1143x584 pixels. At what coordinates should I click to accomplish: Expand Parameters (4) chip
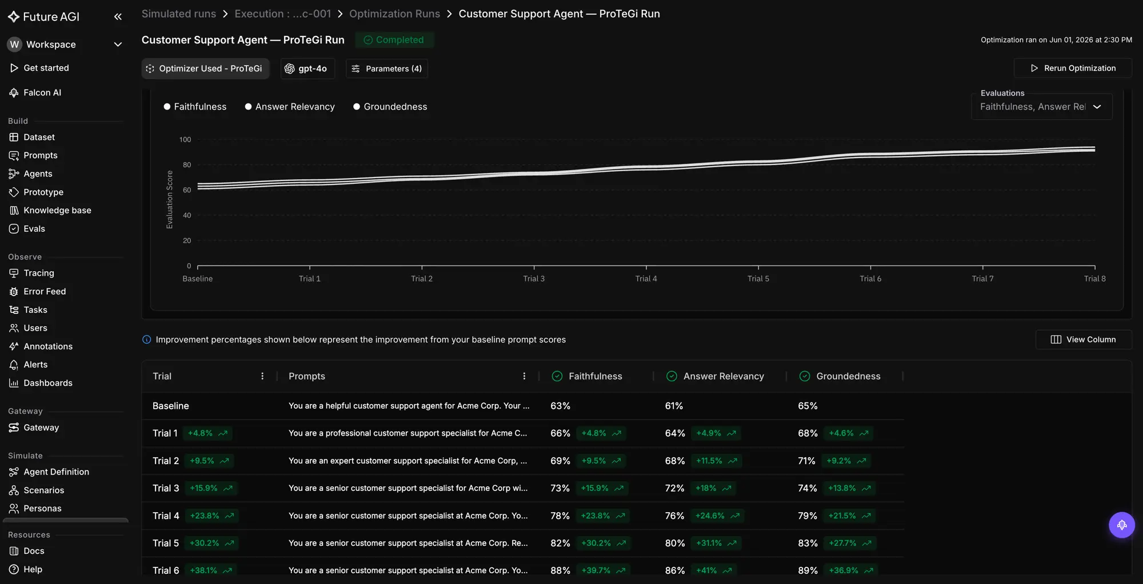387,69
